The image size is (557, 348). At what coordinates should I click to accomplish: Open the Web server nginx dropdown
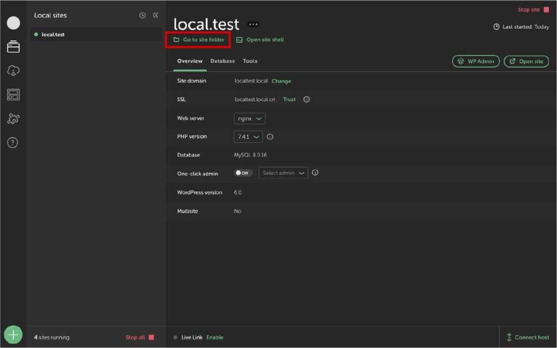click(x=250, y=118)
